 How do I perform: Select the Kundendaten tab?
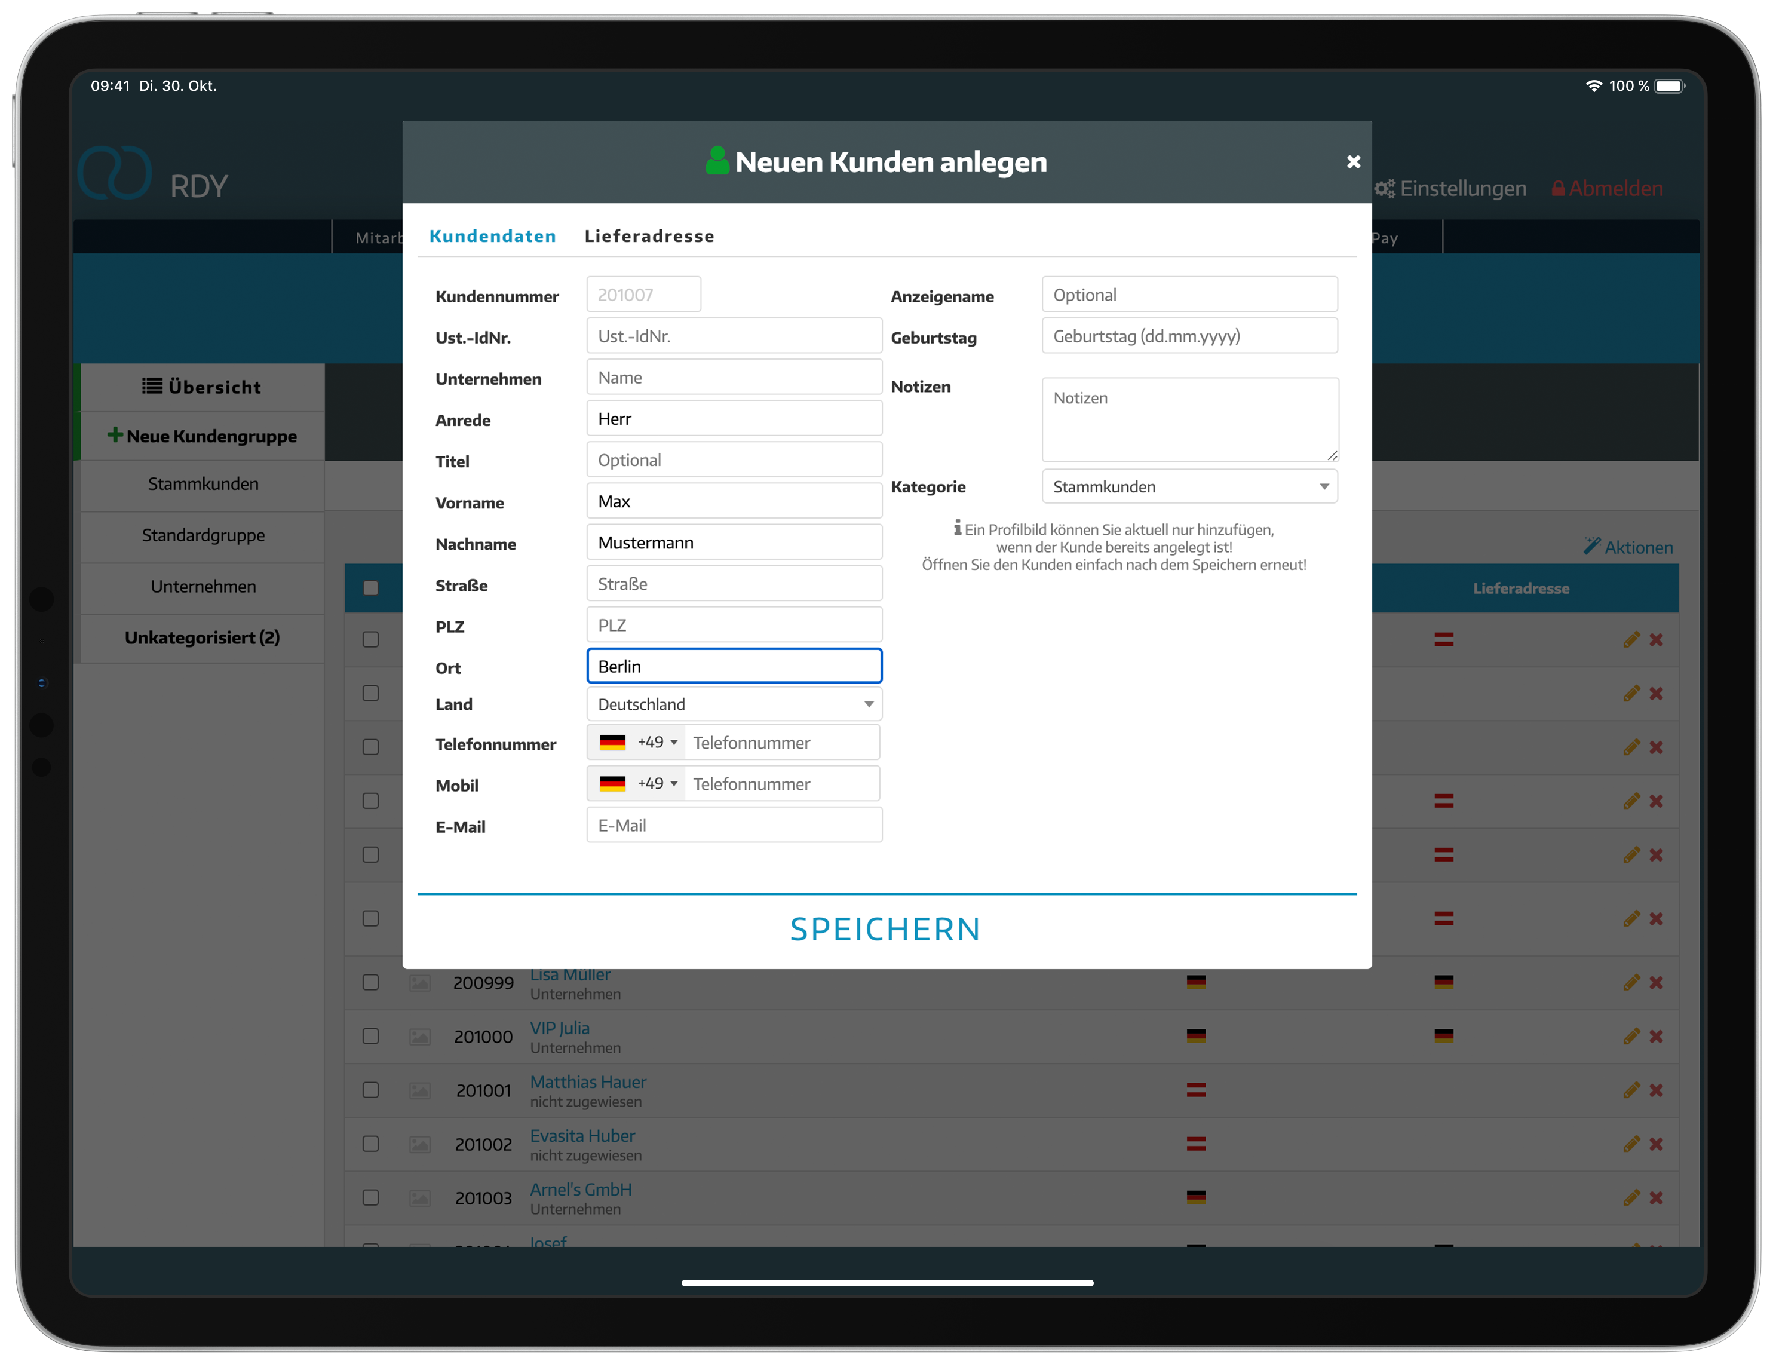[492, 236]
